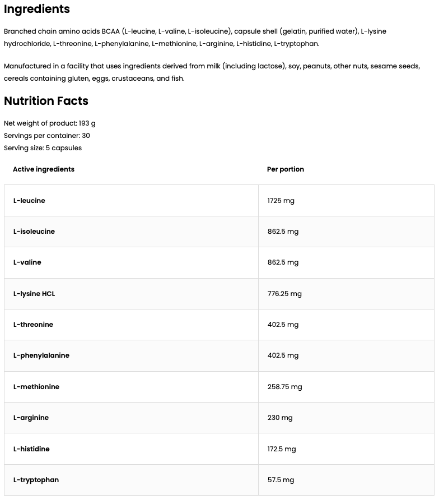Select the L-arginine row label
Screen dimensions: 439x499
(31, 418)
